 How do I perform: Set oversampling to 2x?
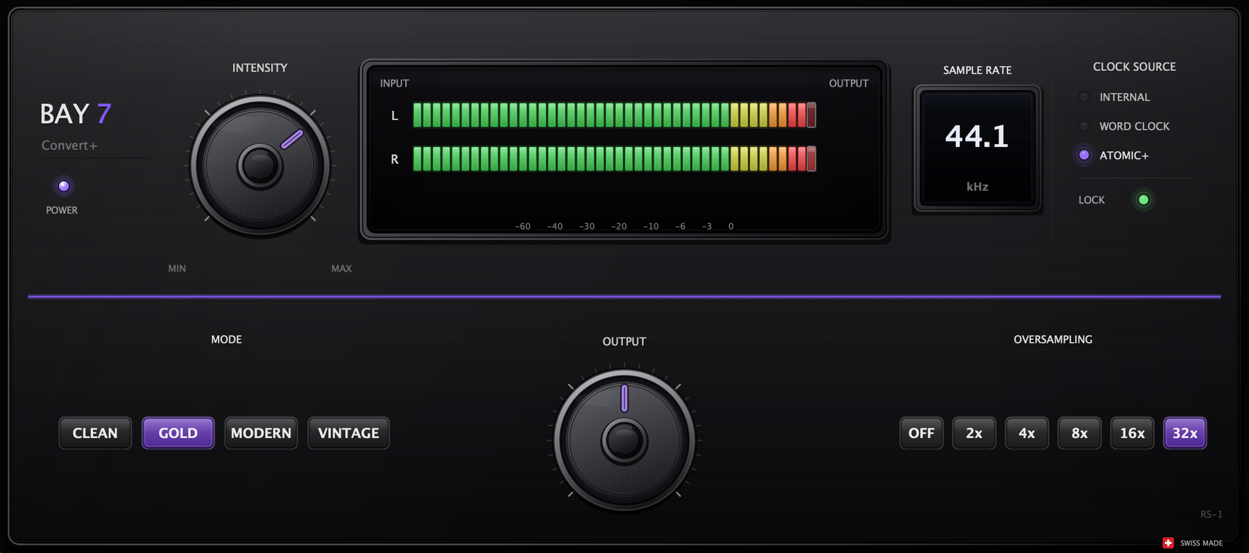[974, 433]
